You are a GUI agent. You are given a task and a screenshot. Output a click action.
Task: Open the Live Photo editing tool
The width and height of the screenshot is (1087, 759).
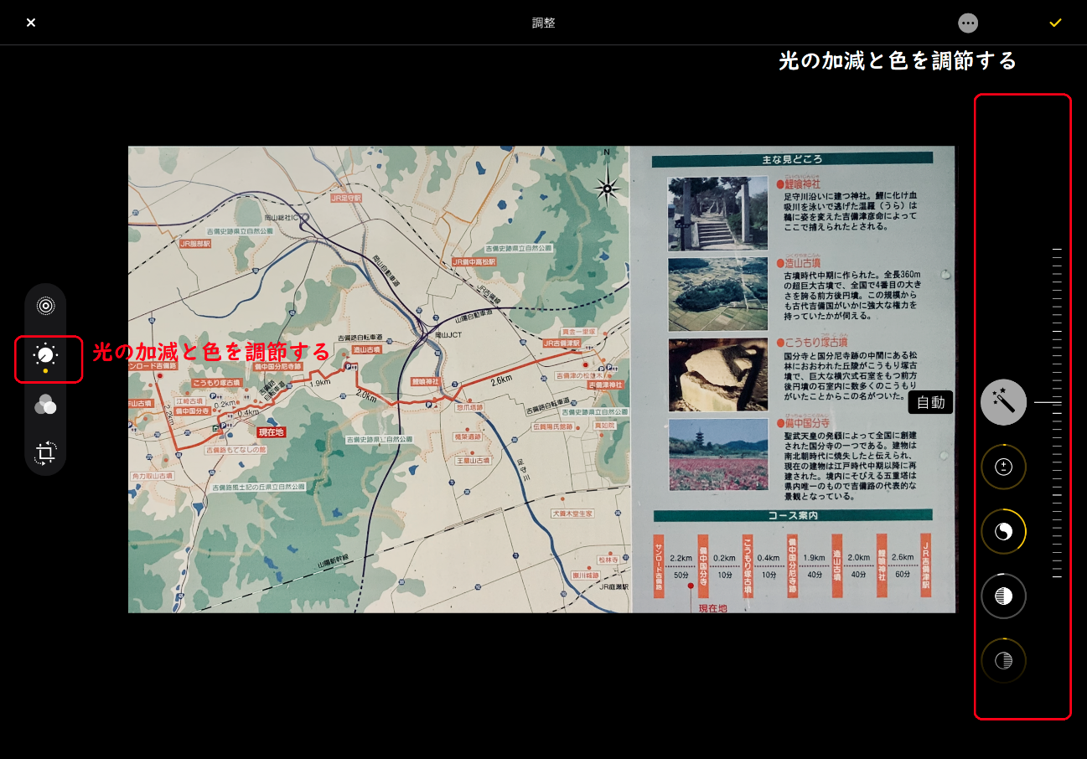(45, 307)
